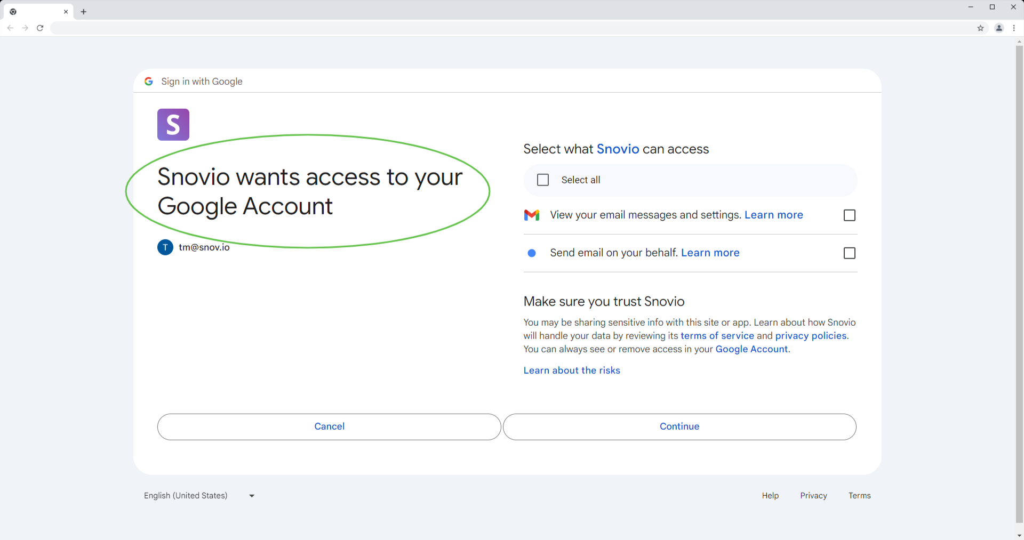Enable View your email messages checkbox
This screenshot has width=1024, height=540.
(x=850, y=215)
